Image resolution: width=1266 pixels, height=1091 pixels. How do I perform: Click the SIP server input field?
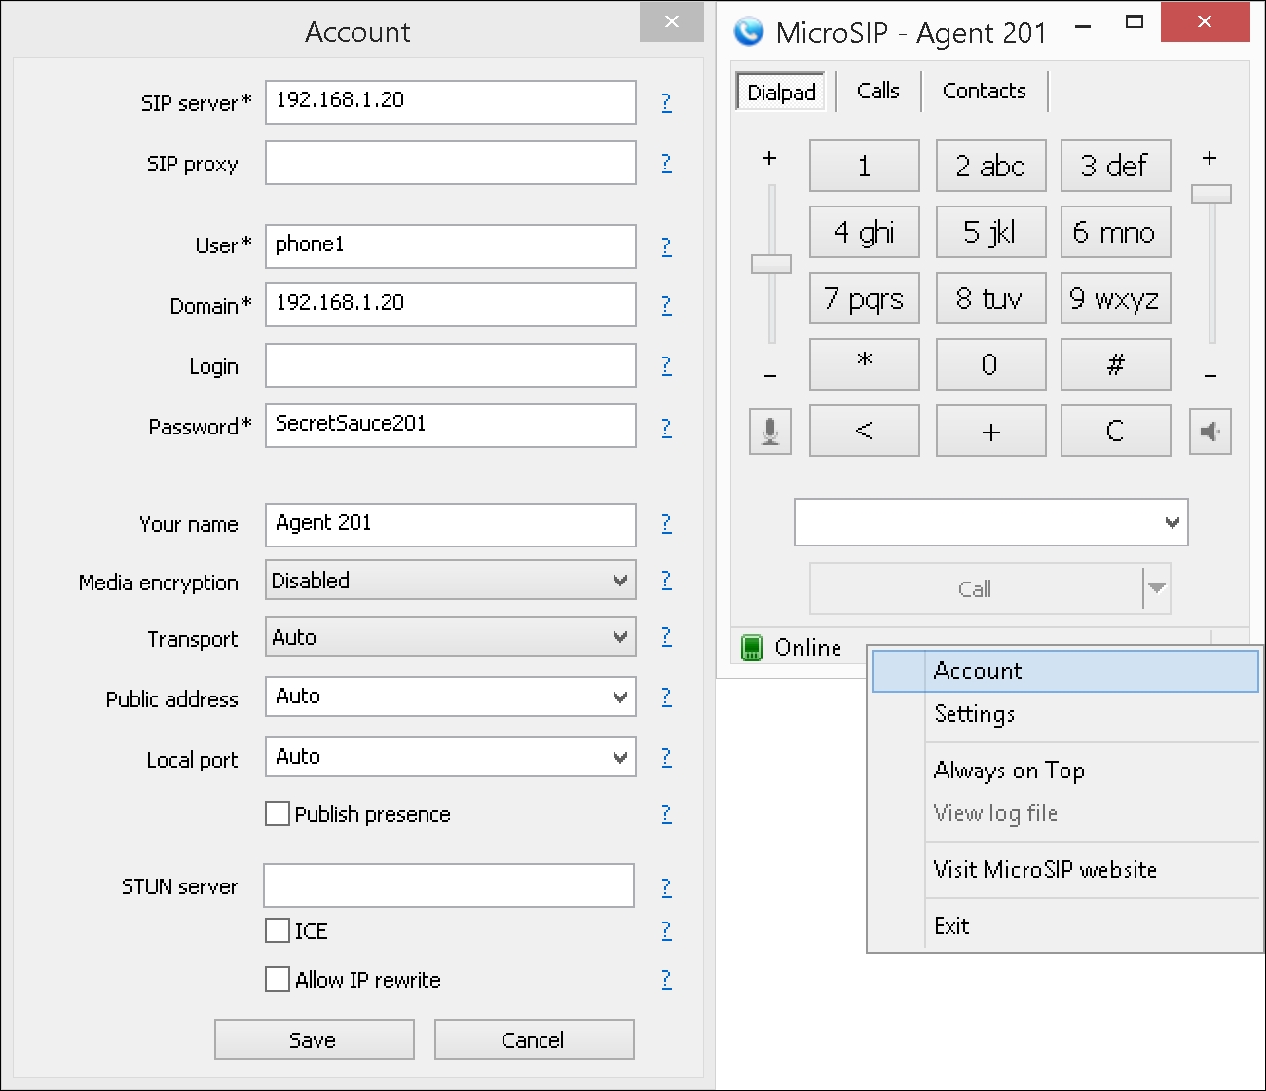(451, 102)
